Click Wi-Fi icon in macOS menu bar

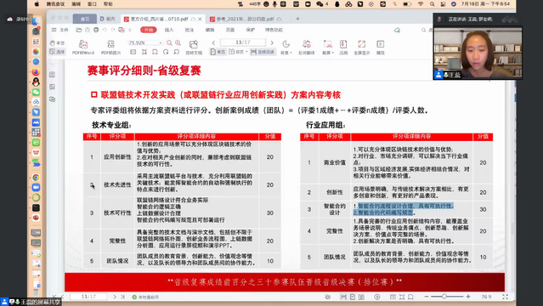click(x=421, y=3)
